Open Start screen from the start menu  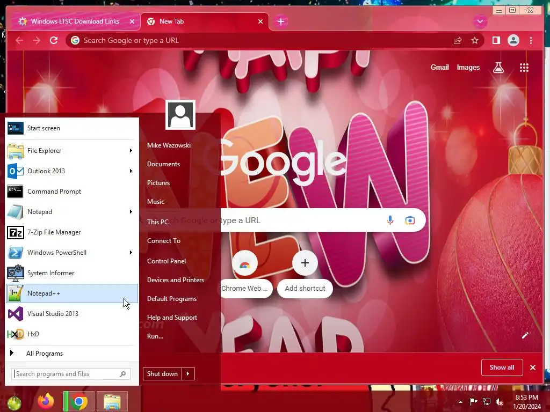coord(72,128)
